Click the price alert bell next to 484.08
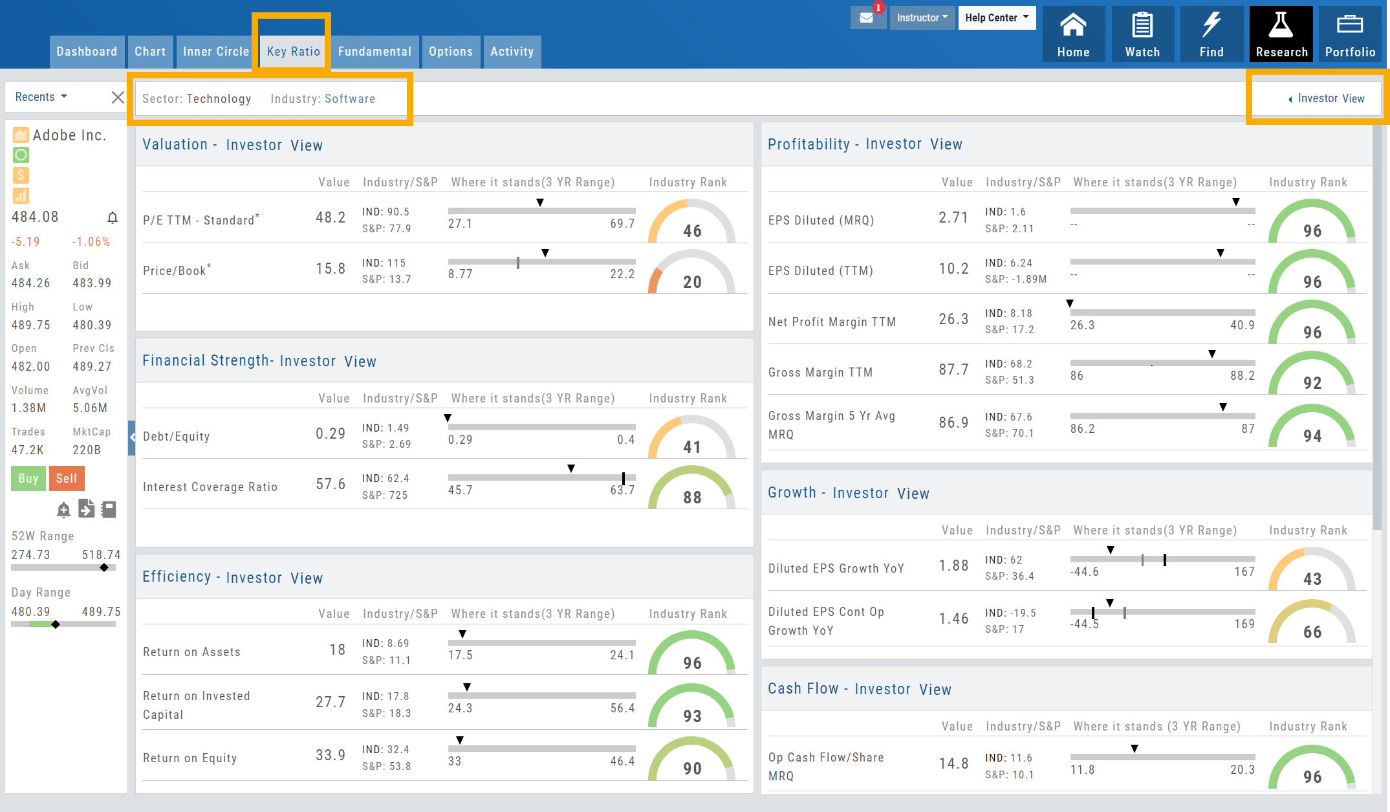The image size is (1390, 812). (x=113, y=218)
